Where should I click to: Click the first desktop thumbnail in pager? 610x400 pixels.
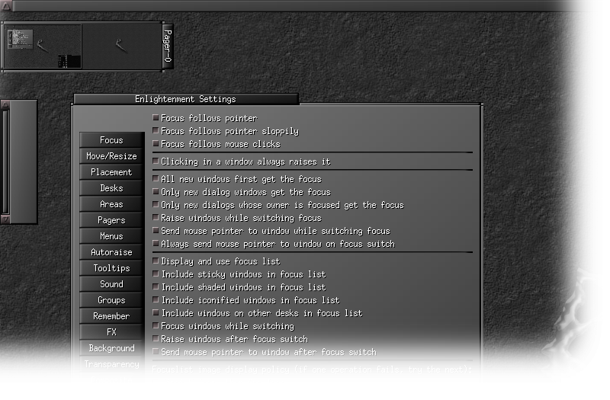point(43,46)
